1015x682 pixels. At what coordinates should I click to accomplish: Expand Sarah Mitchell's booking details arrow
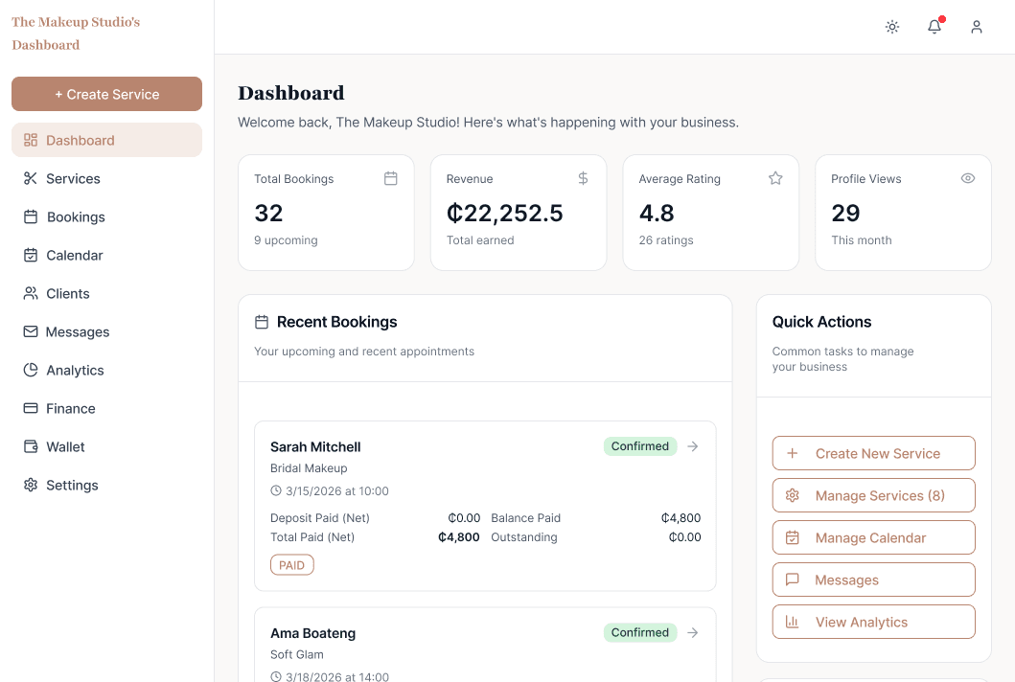tap(692, 446)
